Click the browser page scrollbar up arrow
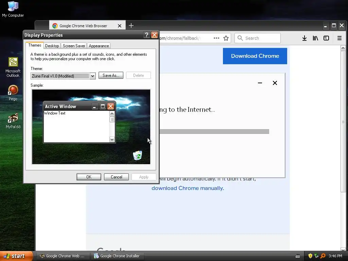The height and width of the screenshot is (261, 348). pyautogui.click(x=343, y=48)
